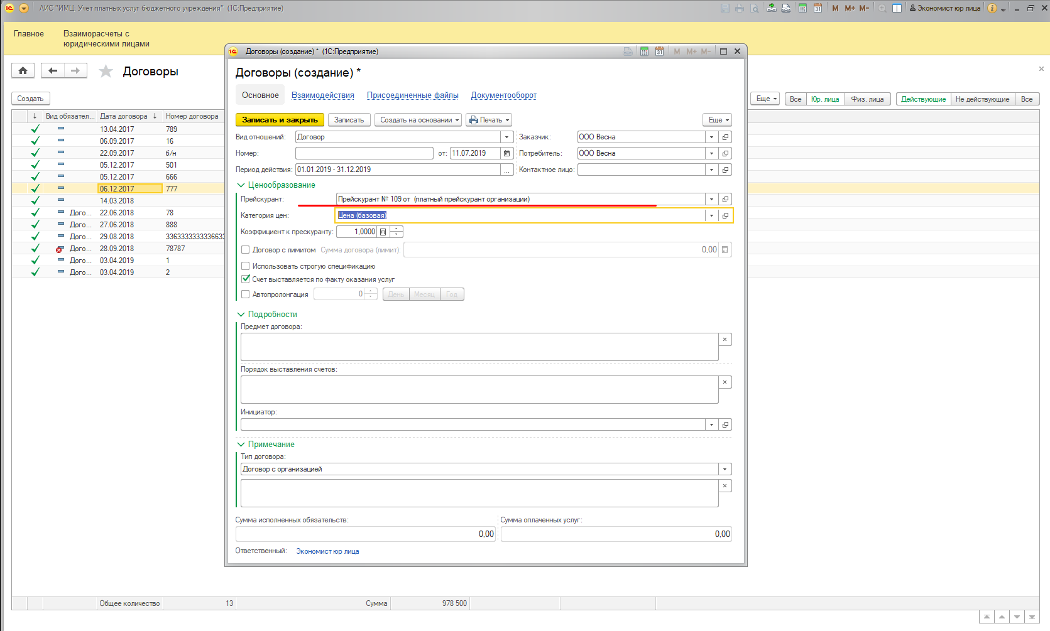
Task: Click the back arrow navigation button
Action: (x=53, y=71)
